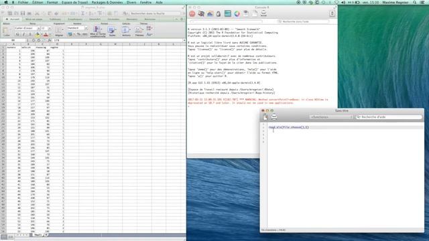Open the theme colors dropdown in Excel ribbon
Image resolution: width=429 pixels, height=241 pixels.
click(149, 28)
